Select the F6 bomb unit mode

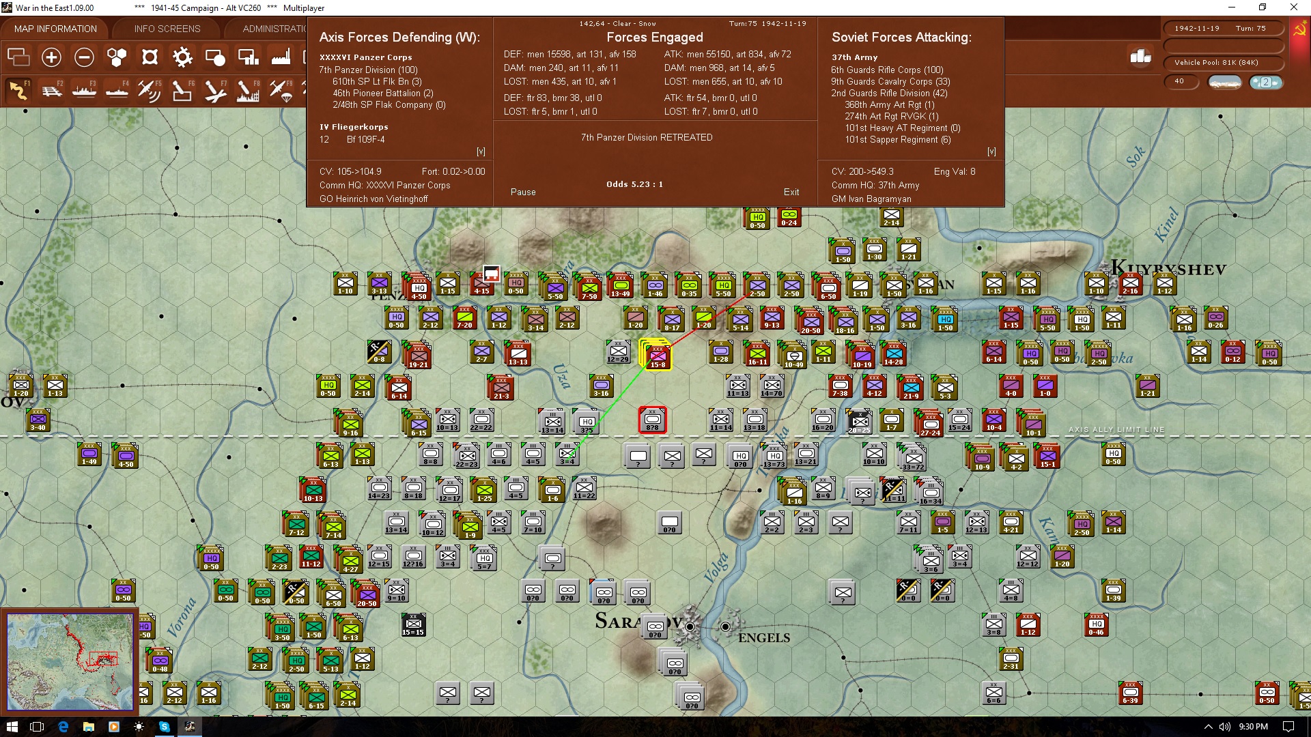[x=182, y=90]
